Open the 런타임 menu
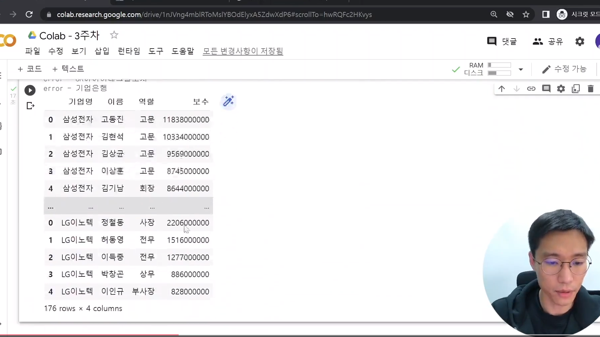Screen dimensions: 600x337 (129, 51)
